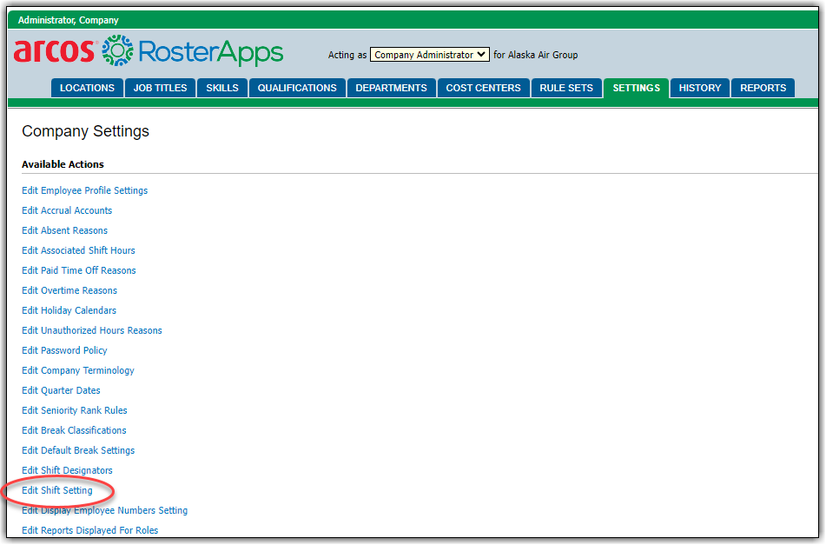
Task: Open the Reports tab
Action: click(763, 88)
